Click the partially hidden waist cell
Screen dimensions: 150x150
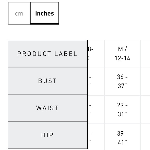coord(96,110)
